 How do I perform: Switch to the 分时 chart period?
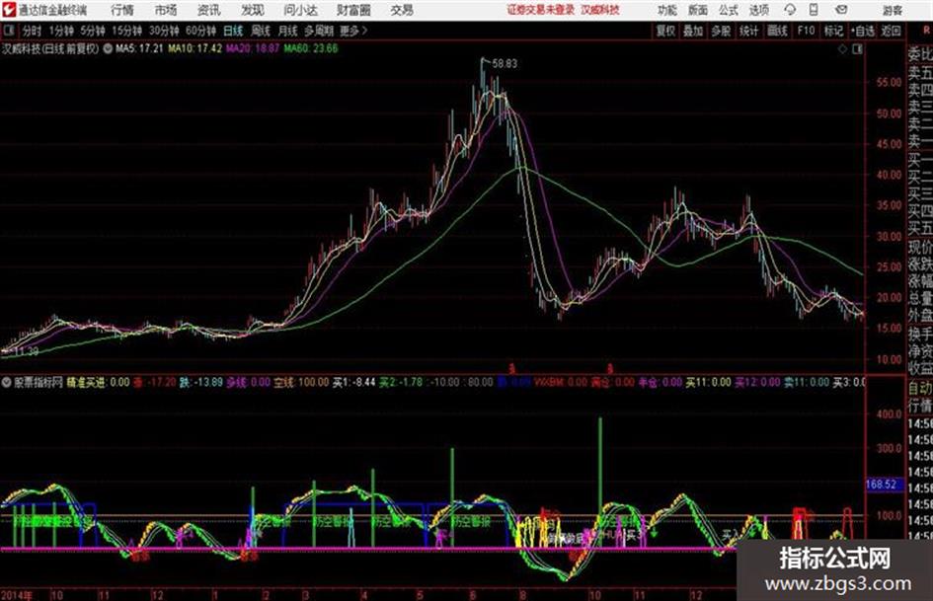point(32,31)
